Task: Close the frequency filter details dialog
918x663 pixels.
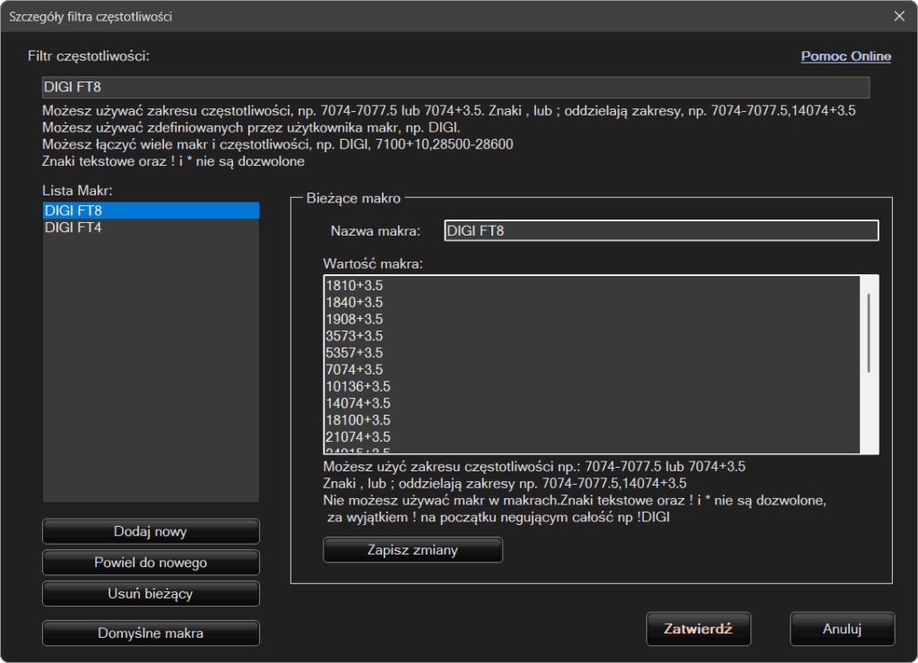Action: (x=899, y=15)
